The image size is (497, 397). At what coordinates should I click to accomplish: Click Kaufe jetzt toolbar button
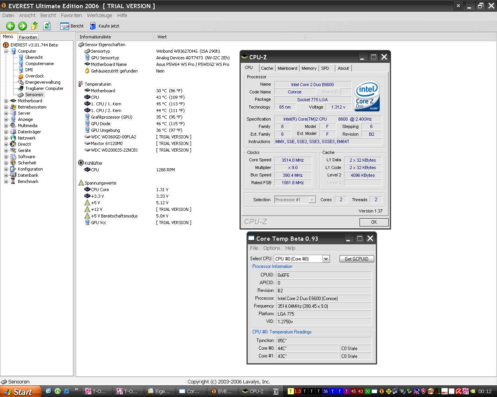point(105,26)
